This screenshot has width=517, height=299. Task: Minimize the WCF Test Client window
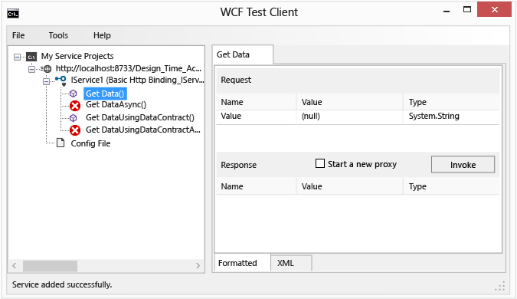click(x=447, y=11)
